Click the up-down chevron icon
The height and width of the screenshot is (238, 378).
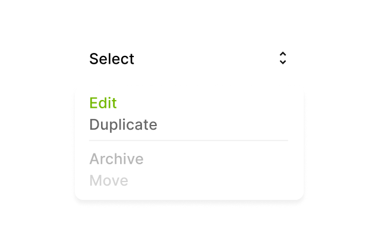[x=283, y=58]
